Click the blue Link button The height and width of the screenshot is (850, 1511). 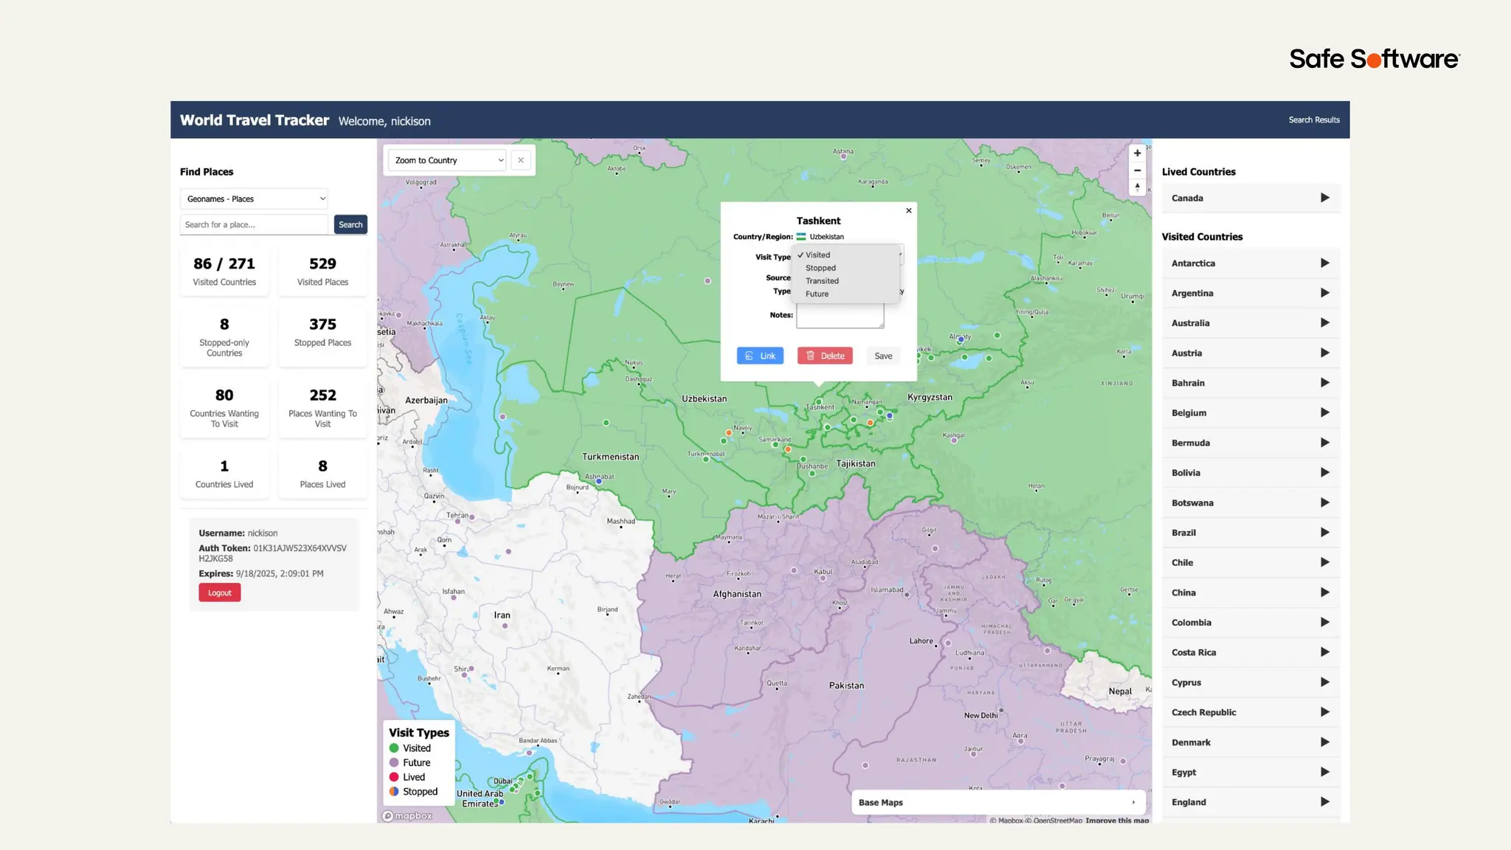[x=760, y=356]
